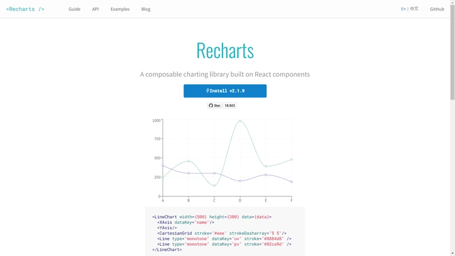The height and width of the screenshot is (256, 455).
Task: Select the purple data point at B
Action: pos(189,174)
